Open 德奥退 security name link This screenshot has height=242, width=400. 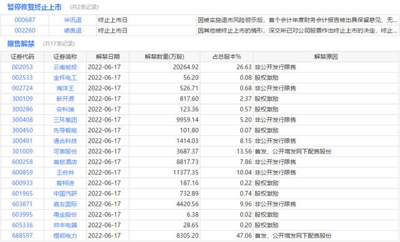pos(72,31)
